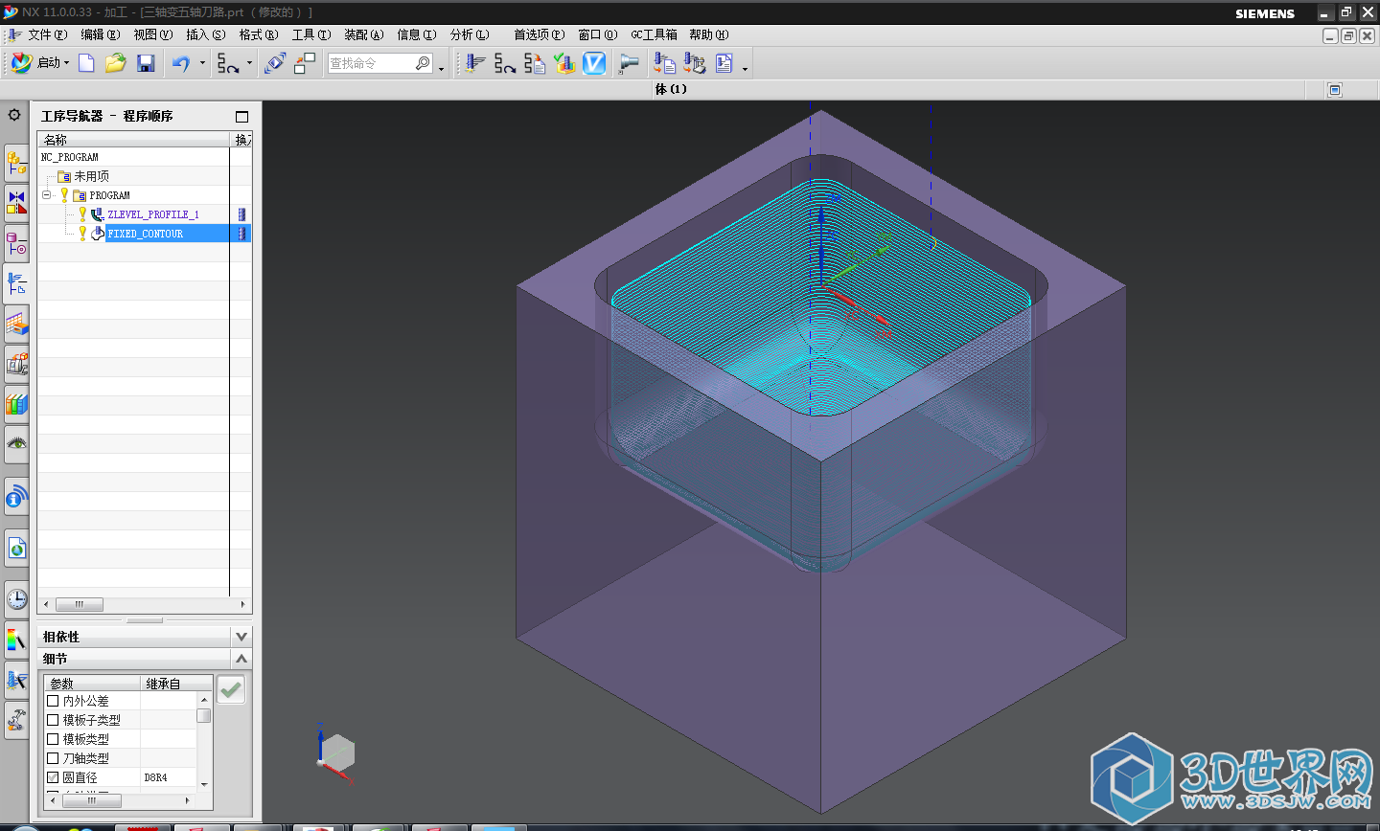
Task: Check the 模板类型 parameter checkbox
Action: (x=54, y=739)
